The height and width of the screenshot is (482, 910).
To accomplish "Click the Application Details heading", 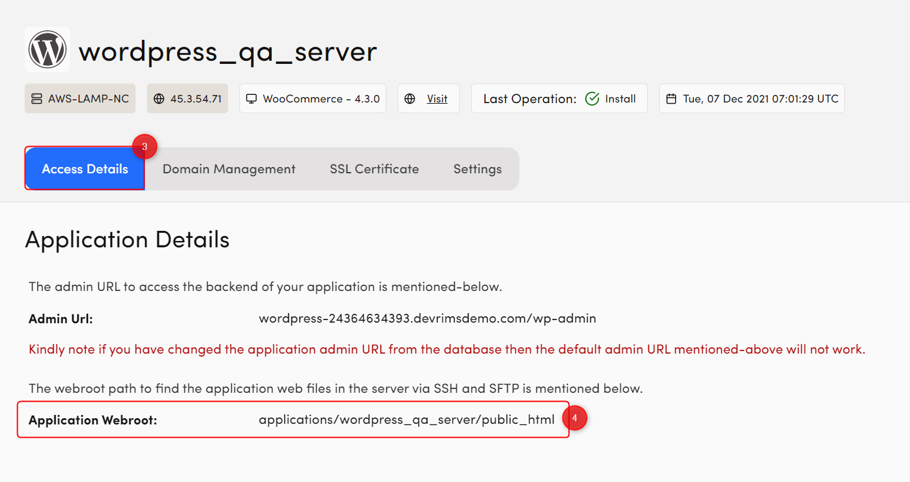I will (127, 240).
